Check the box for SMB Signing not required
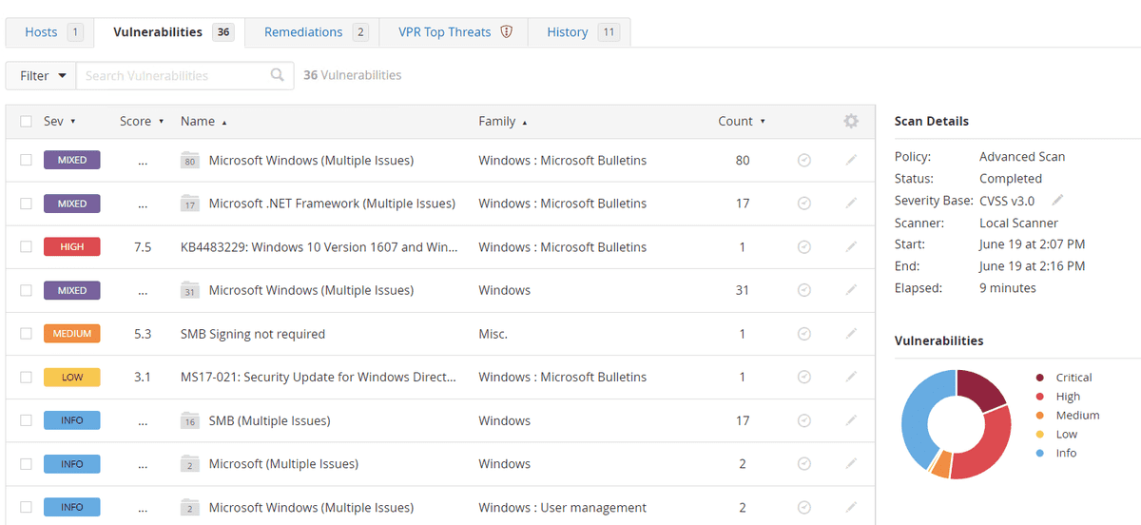This screenshot has height=525, width=1141. pyautogui.click(x=26, y=334)
